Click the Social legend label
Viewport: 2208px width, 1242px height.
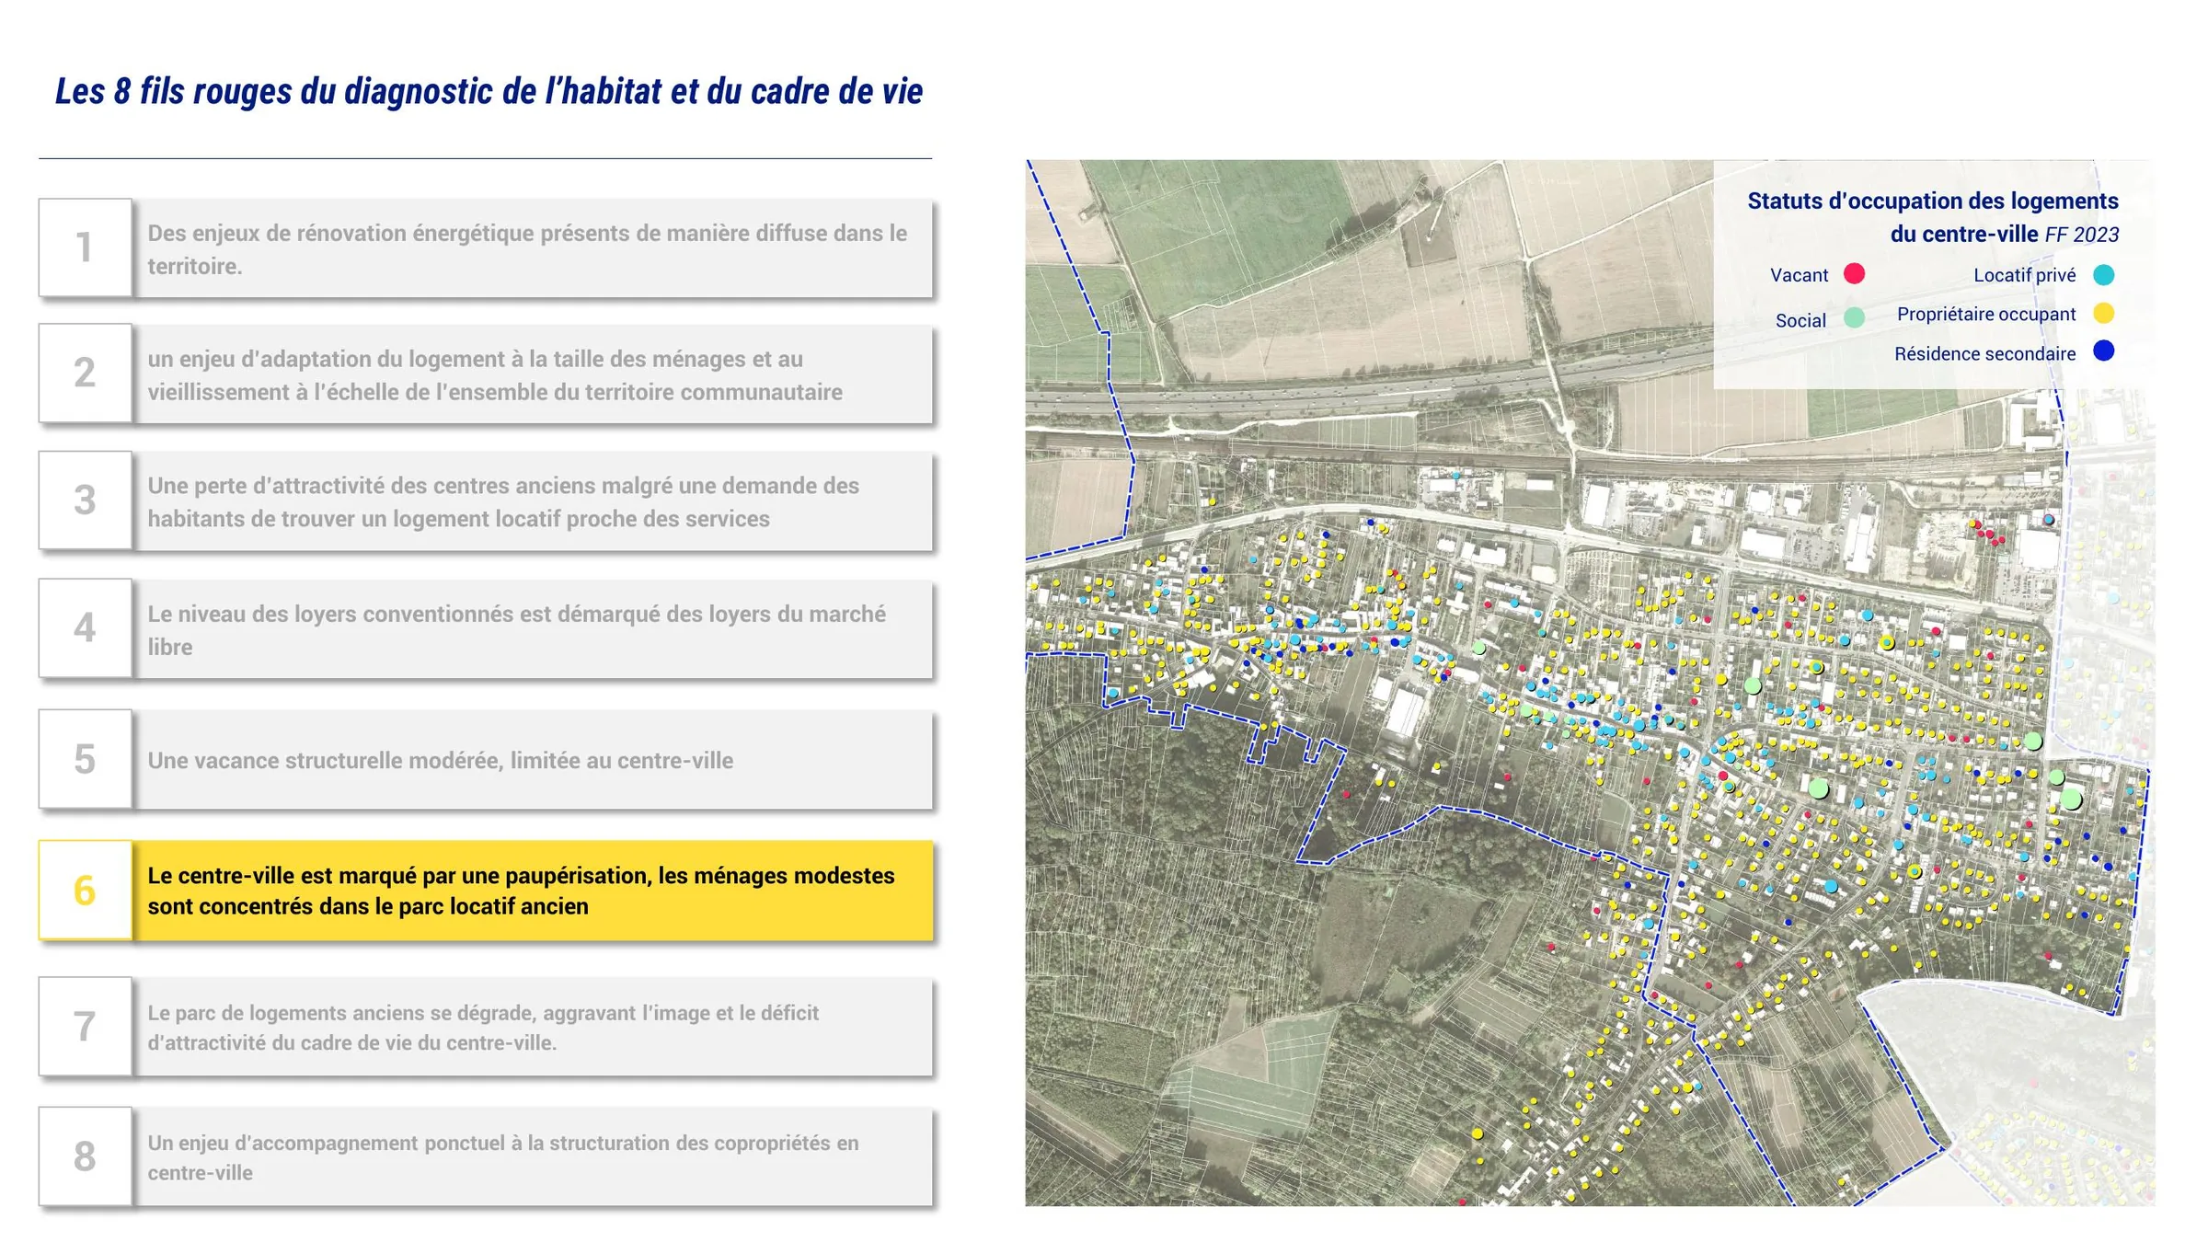tap(1800, 321)
